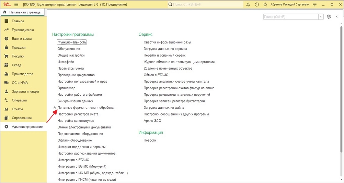Open Обмен с ЕГАИС
Screen dimensions: 344x183
(156, 75)
